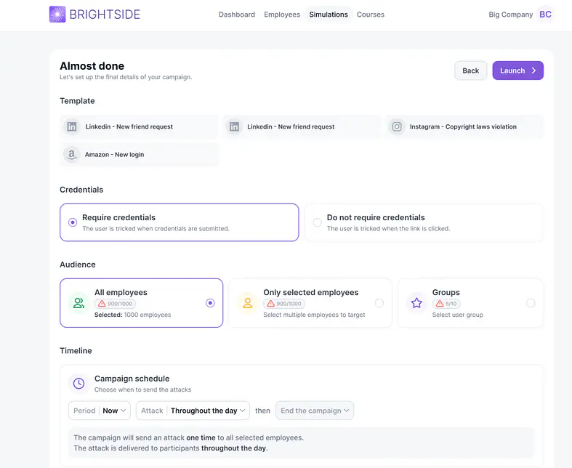Click the Instagram template icon
Image resolution: width=572 pixels, height=468 pixels.
coord(397,126)
